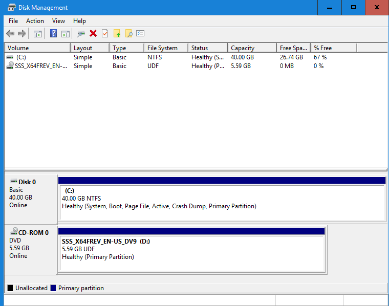Minimize the Disk Management window
Image resolution: width=389 pixels, height=306 pixels.
(x=330, y=8)
